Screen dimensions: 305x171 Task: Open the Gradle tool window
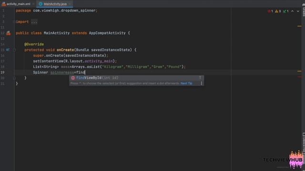[304, 9]
